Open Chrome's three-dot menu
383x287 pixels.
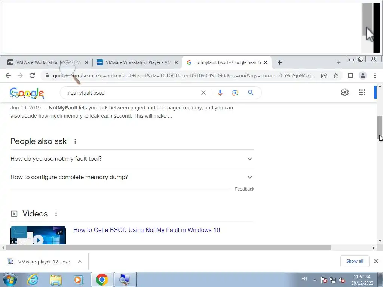pyautogui.click(x=375, y=75)
